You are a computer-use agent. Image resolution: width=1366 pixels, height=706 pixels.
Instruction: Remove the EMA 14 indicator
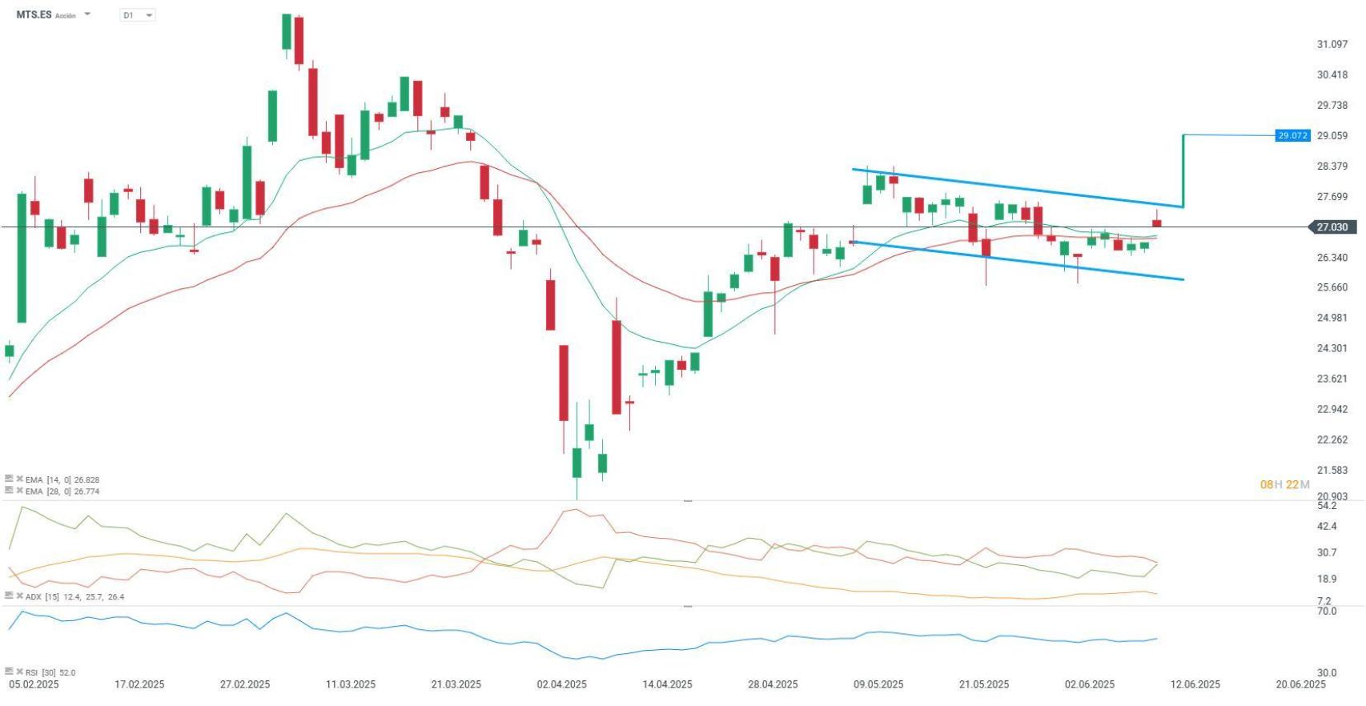pos(19,479)
